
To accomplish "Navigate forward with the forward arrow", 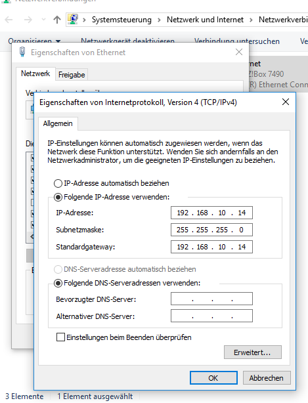I will (28, 20).
